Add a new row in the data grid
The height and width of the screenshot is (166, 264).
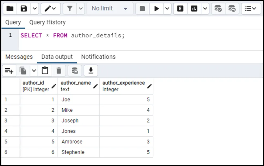pyautogui.click(x=9, y=71)
